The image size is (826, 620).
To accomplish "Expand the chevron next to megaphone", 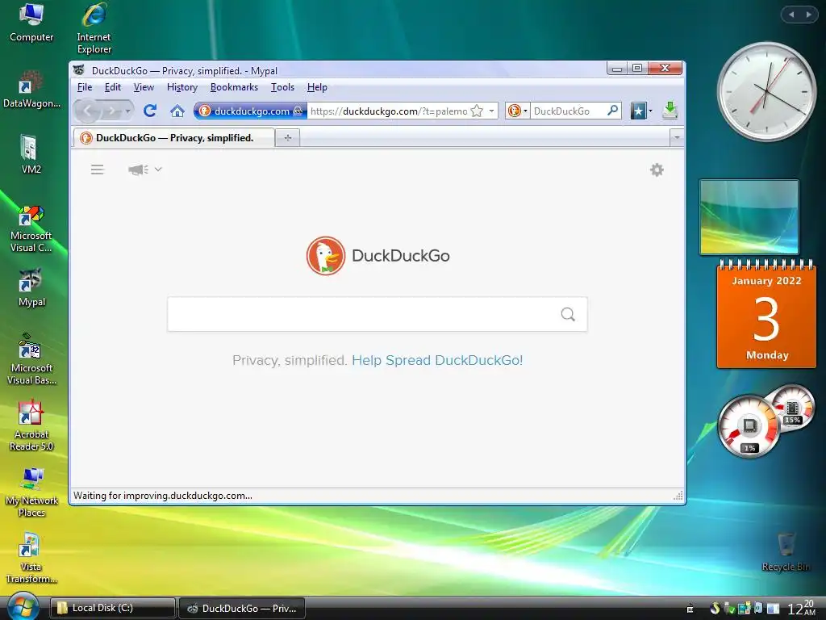I will point(158,170).
